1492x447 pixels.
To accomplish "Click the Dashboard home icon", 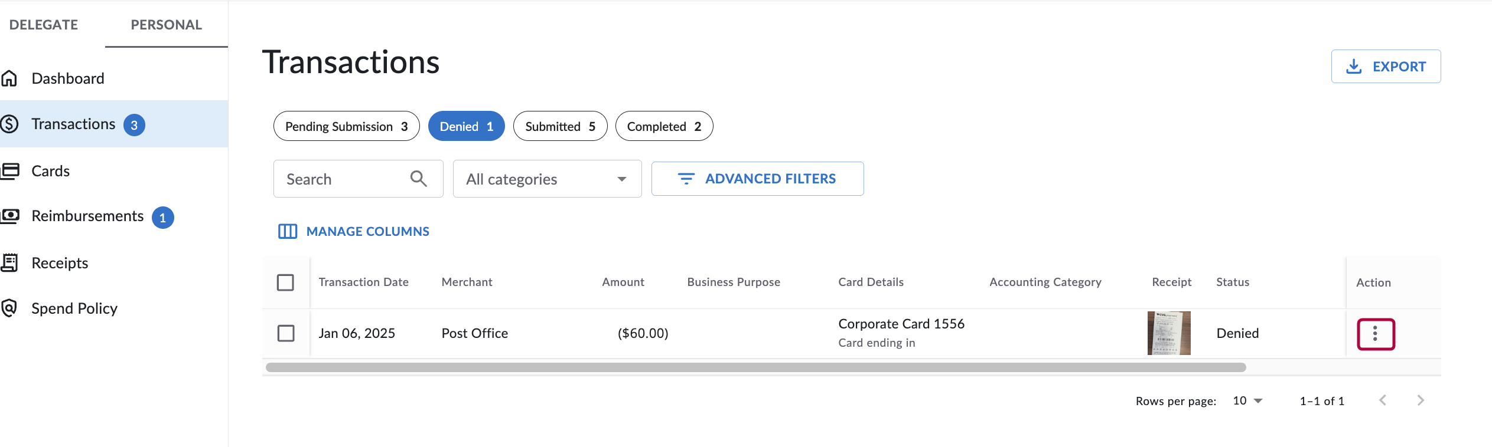I will click(x=9, y=78).
